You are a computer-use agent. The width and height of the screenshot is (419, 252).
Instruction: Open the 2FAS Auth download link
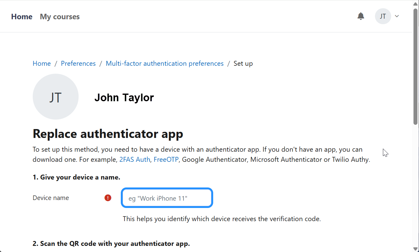tap(135, 160)
